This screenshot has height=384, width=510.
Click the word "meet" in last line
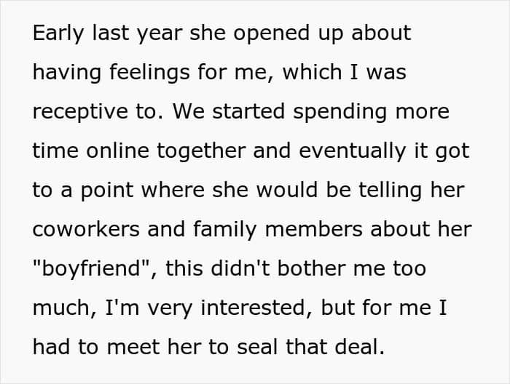point(133,348)
